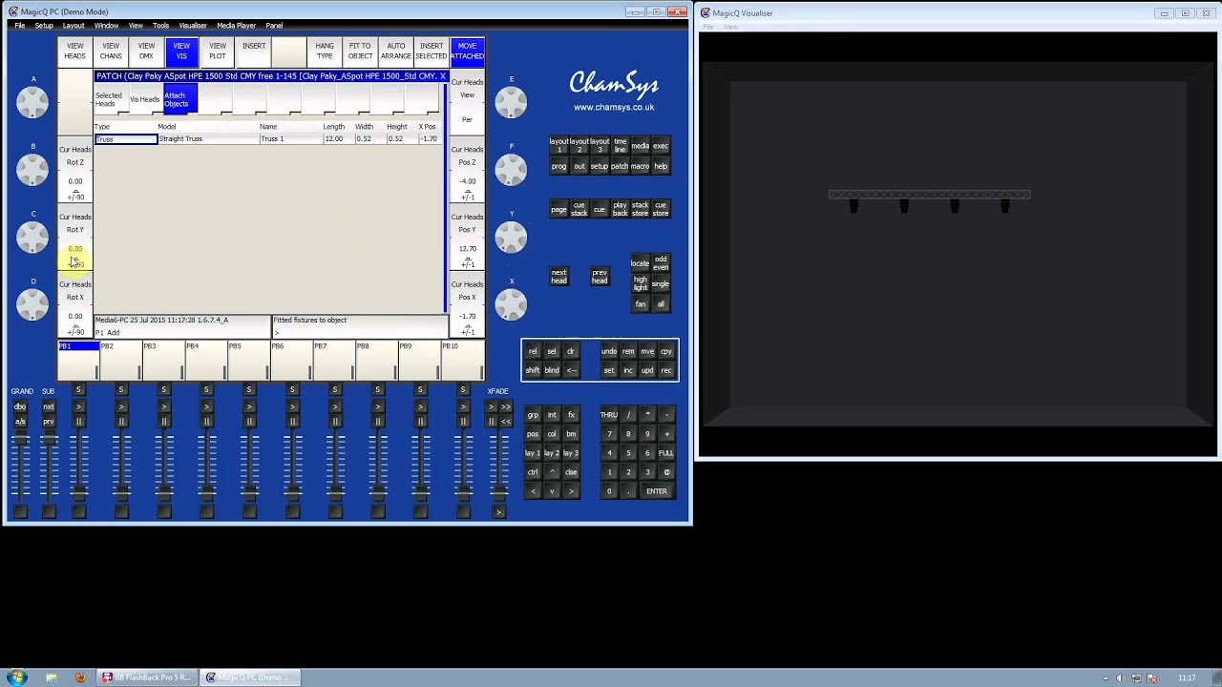Image resolution: width=1222 pixels, height=687 pixels.
Task: Click encoder wheel A
Action: pos(32,103)
